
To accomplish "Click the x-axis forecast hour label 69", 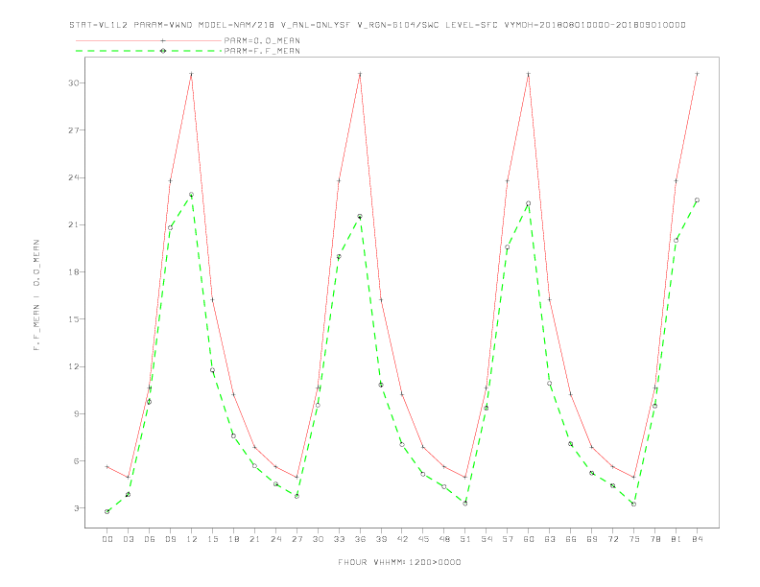I will 592,539.
